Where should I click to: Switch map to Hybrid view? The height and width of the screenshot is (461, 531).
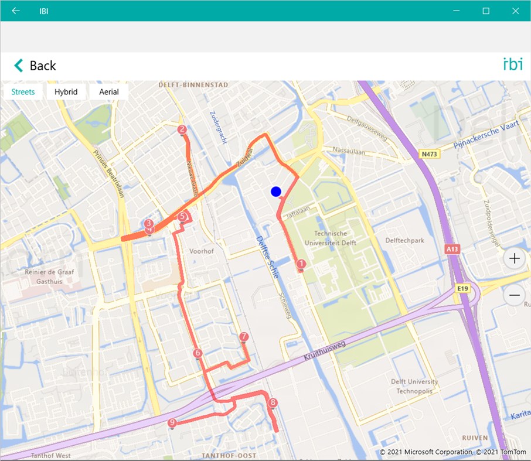coord(66,91)
